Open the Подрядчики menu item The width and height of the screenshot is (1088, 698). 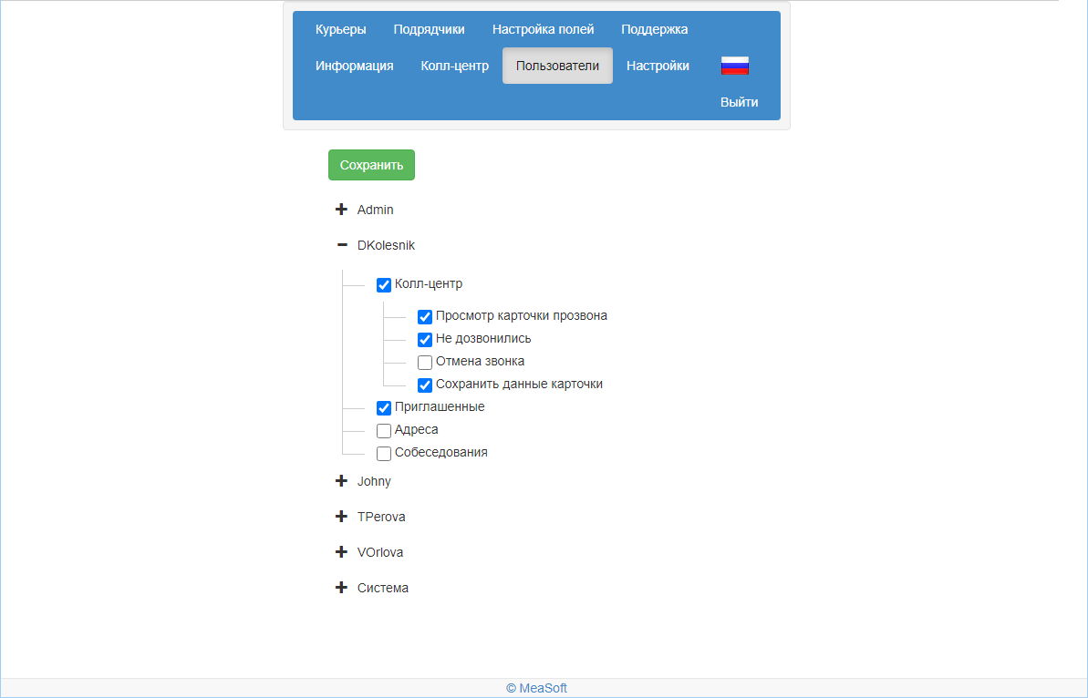pos(429,29)
